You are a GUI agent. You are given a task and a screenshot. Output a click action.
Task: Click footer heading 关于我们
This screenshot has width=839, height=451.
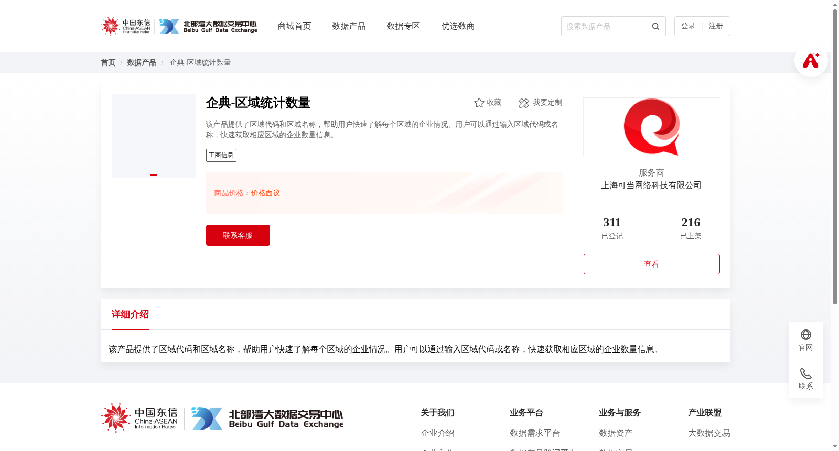click(x=437, y=413)
